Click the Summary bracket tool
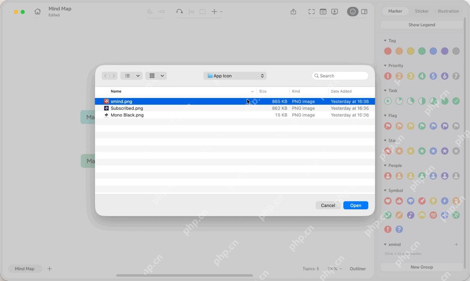 [x=191, y=12]
